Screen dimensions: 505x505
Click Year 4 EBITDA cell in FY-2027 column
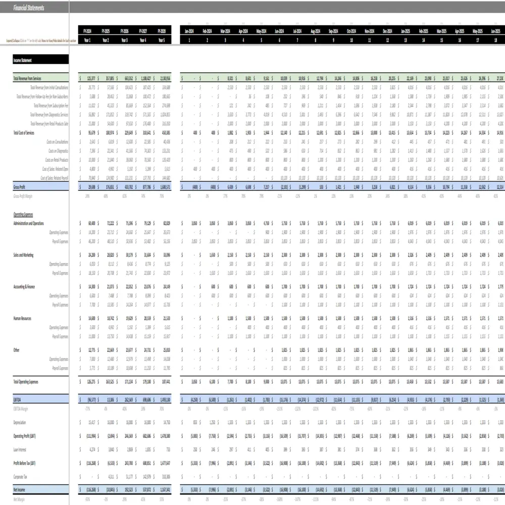click(x=146, y=399)
